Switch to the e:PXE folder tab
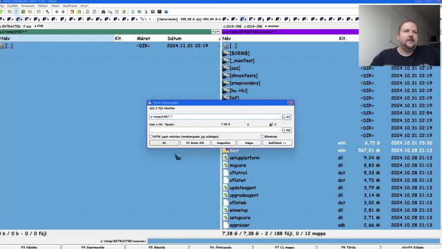Image resolution: width=442 pixels, height=249 pixels. point(39,26)
